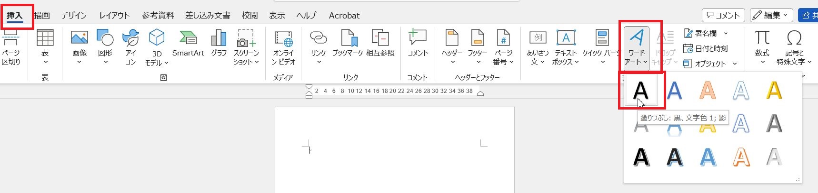Open the ヘルプ tab
The height and width of the screenshot is (193, 818).
point(306,16)
